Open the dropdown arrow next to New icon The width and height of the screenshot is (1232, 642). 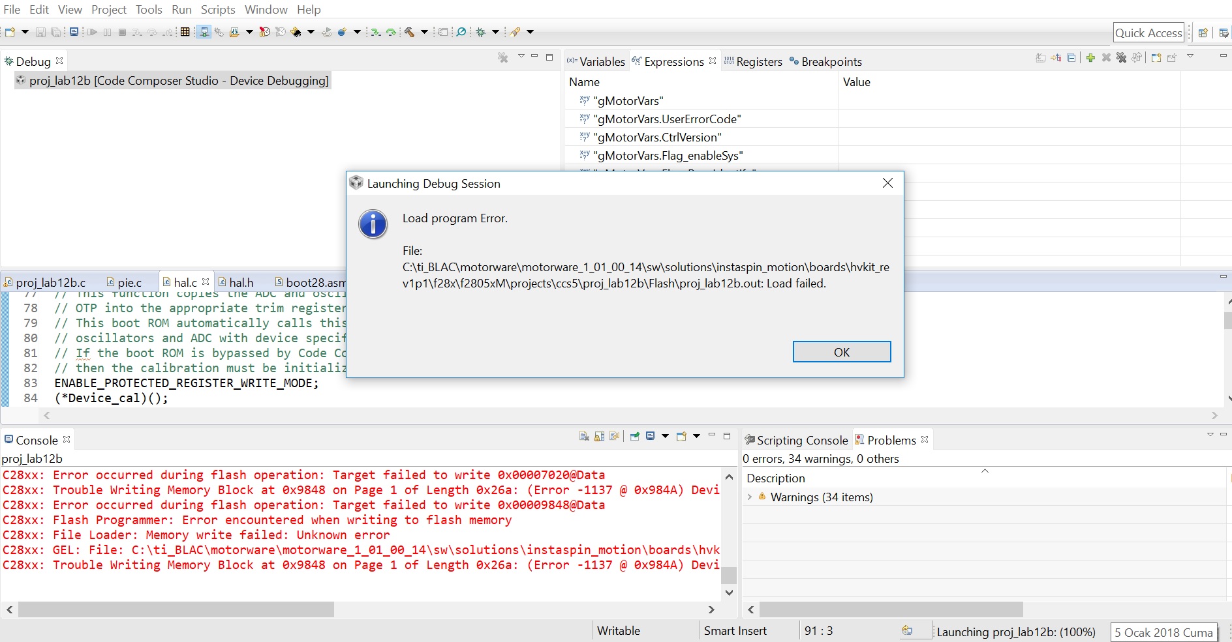[x=25, y=32]
